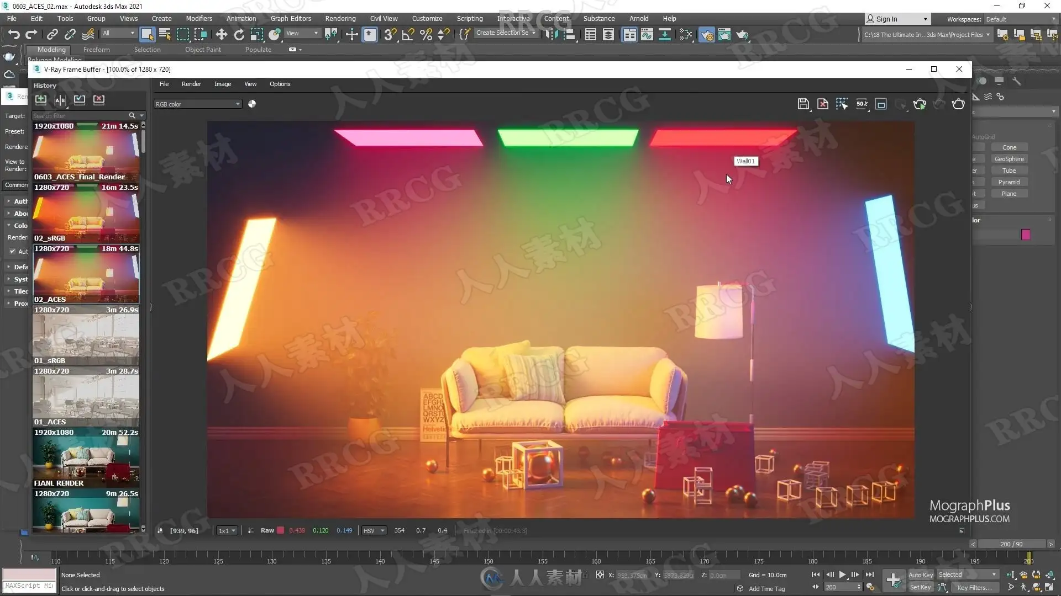Expand the Workspaces Default dropdown
The width and height of the screenshot is (1061, 596).
(x=1021, y=19)
